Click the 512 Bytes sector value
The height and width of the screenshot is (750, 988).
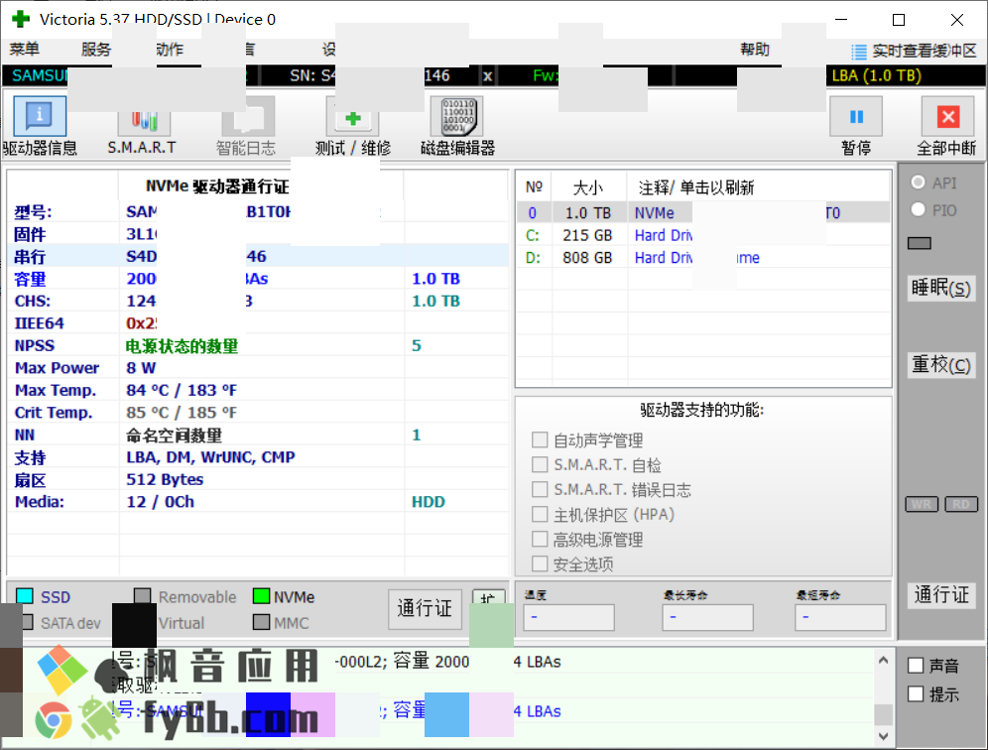(165, 479)
